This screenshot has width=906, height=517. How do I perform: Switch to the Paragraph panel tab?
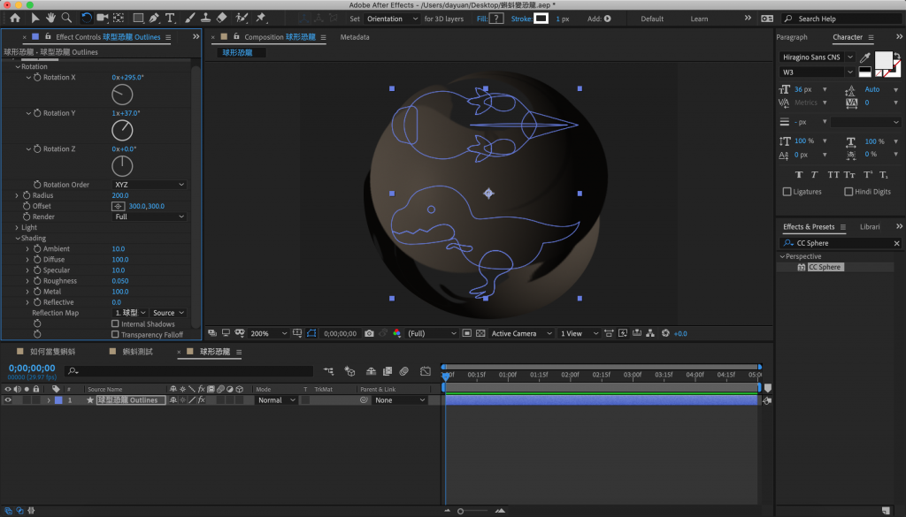792,37
